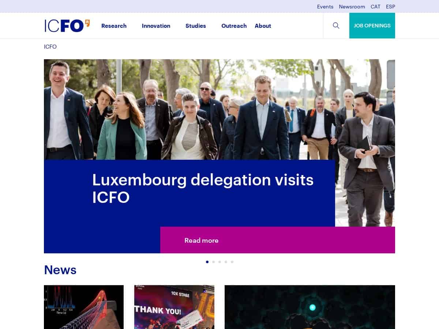Open the THANK YOU stage news thumbnail
Screen dimensions: 439x329
174,307
